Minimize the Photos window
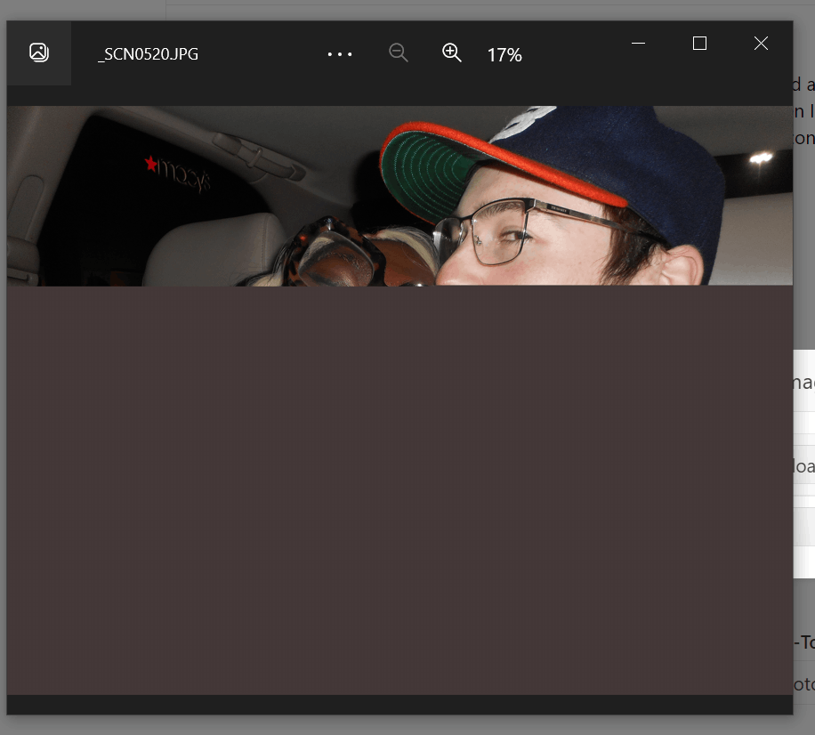The height and width of the screenshot is (735, 815). [x=638, y=43]
